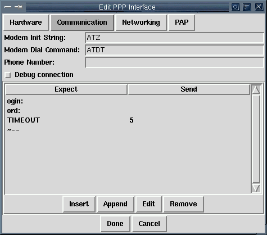Close the Edit PPP Interface window
The image size is (267, 235).
(259, 7)
